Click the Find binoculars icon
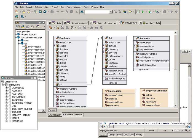 (x=82, y=12)
